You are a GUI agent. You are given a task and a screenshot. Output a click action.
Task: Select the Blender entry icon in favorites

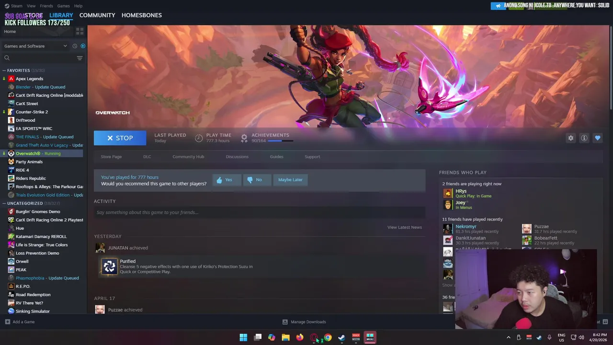click(11, 87)
